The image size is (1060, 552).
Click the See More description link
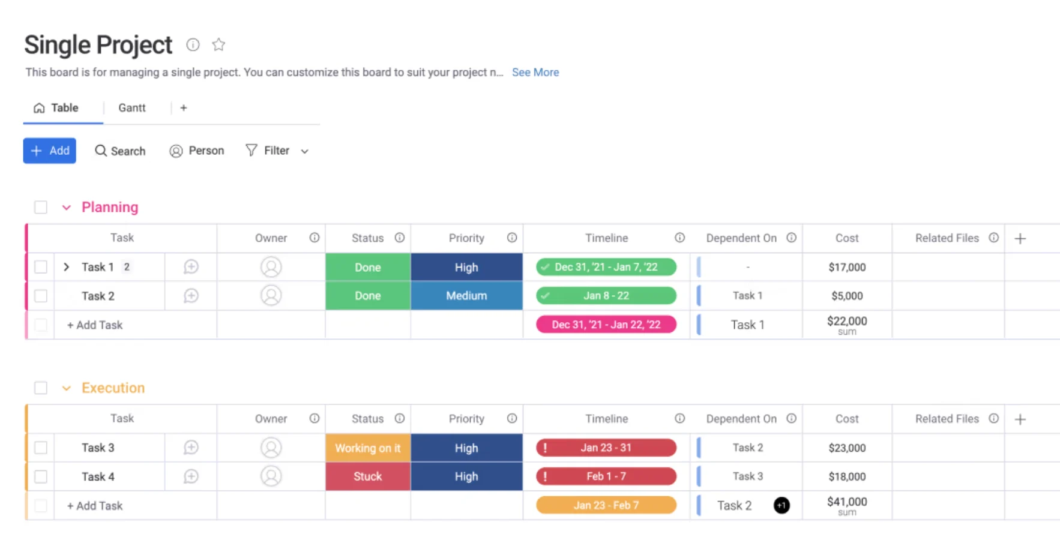535,72
